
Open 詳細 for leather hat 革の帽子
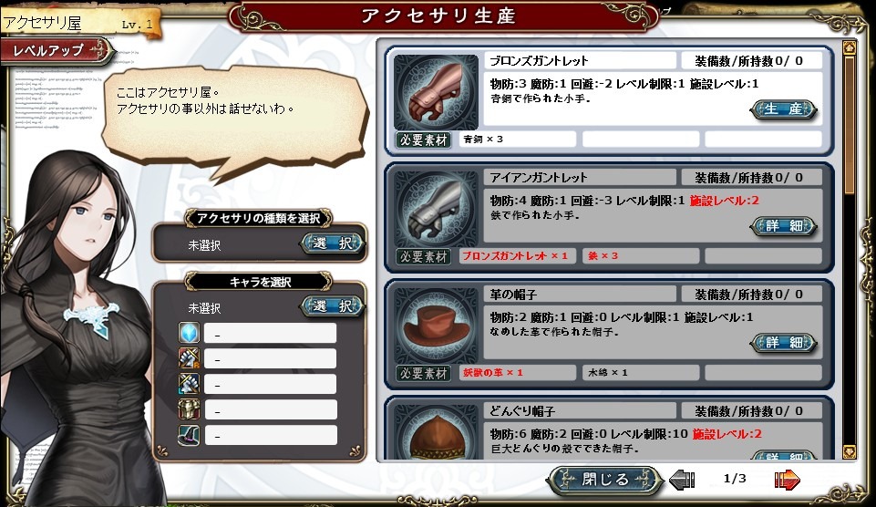(x=783, y=343)
